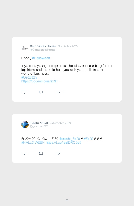Like the Companies House tweet
The image size is (134, 206).
(x=58, y=92)
